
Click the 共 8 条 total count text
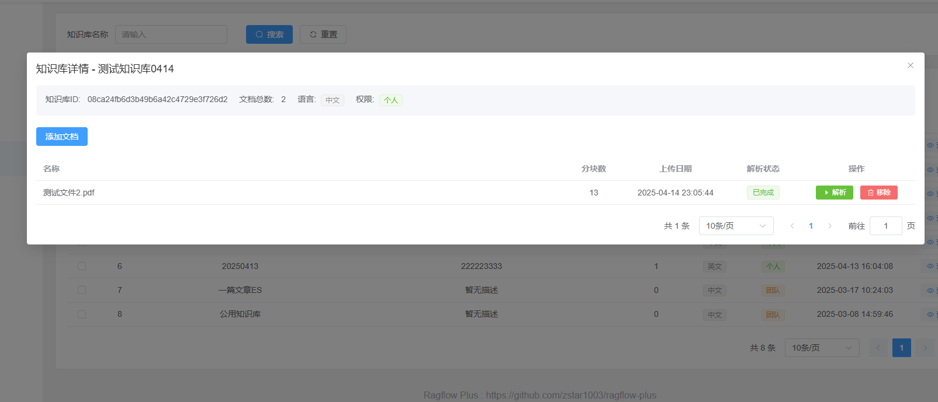(x=763, y=348)
